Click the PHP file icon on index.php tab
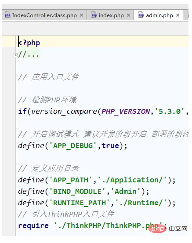This screenshot has height=243, width=192. (94, 15)
